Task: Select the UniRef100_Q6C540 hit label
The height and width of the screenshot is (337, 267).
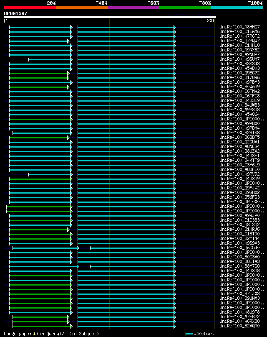Action: tap(239, 248)
